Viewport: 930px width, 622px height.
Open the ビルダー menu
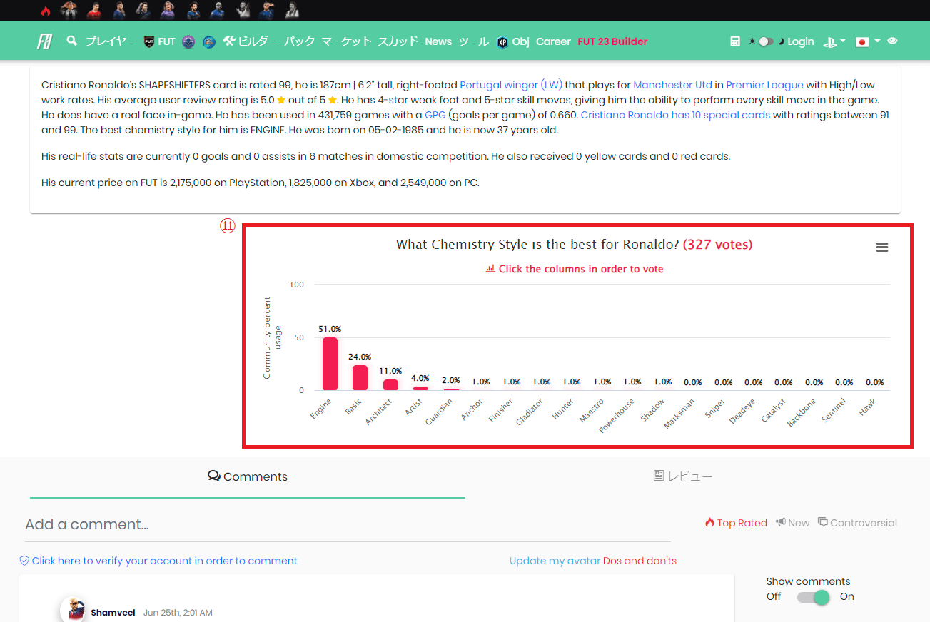point(250,41)
